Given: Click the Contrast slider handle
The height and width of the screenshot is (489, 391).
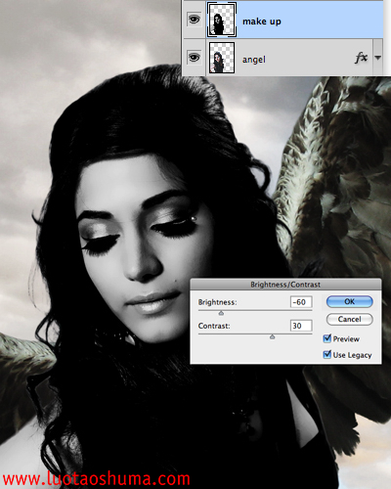Looking at the screenshot, I should (272, 336).
